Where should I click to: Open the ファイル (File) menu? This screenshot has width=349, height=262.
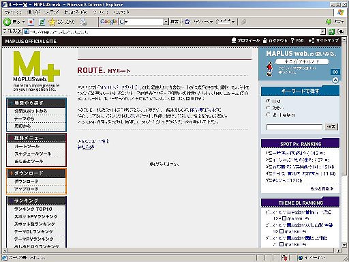pyautogui.click(x=13, y=12)
